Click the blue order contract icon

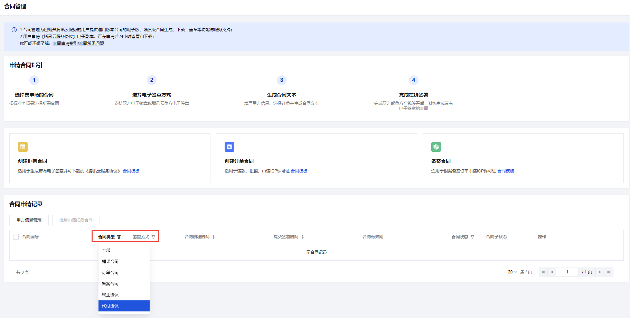click(x=229, y=147)
